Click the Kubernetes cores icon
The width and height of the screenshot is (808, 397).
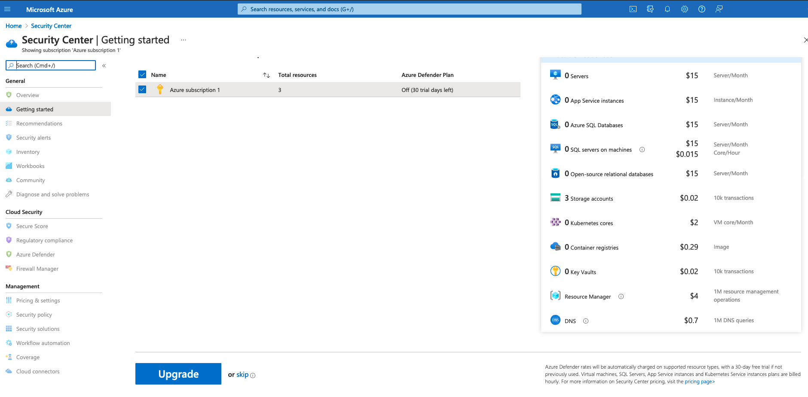[x=555, y=222]
